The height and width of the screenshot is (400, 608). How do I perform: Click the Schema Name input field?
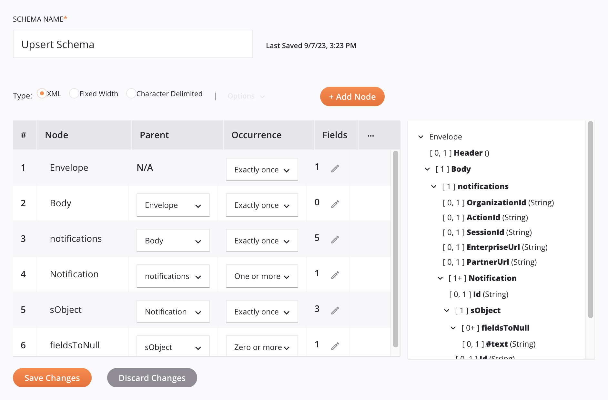[133, 44]
